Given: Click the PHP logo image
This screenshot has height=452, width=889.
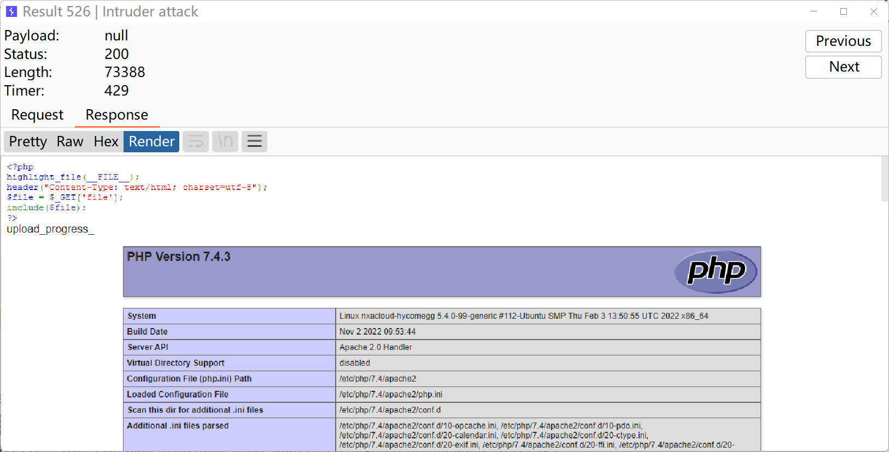Looking at the screenshot, I should pyautogui.click(x=715, y=271).
